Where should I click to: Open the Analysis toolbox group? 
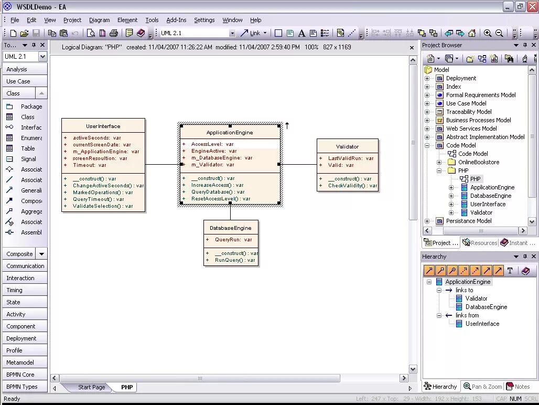(25, 69)
